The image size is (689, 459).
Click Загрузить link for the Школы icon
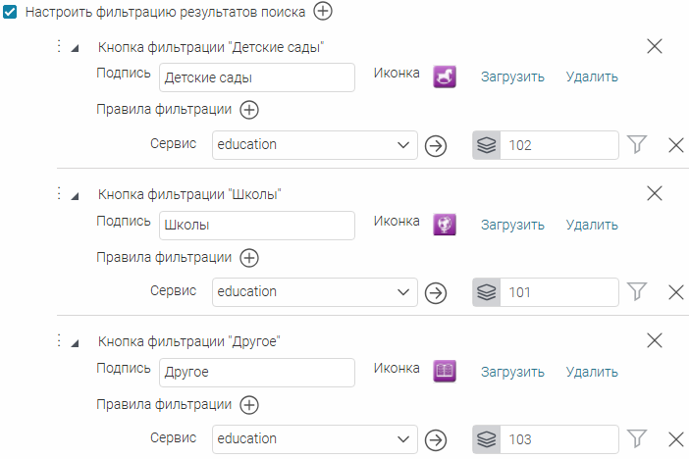(512, 225)
